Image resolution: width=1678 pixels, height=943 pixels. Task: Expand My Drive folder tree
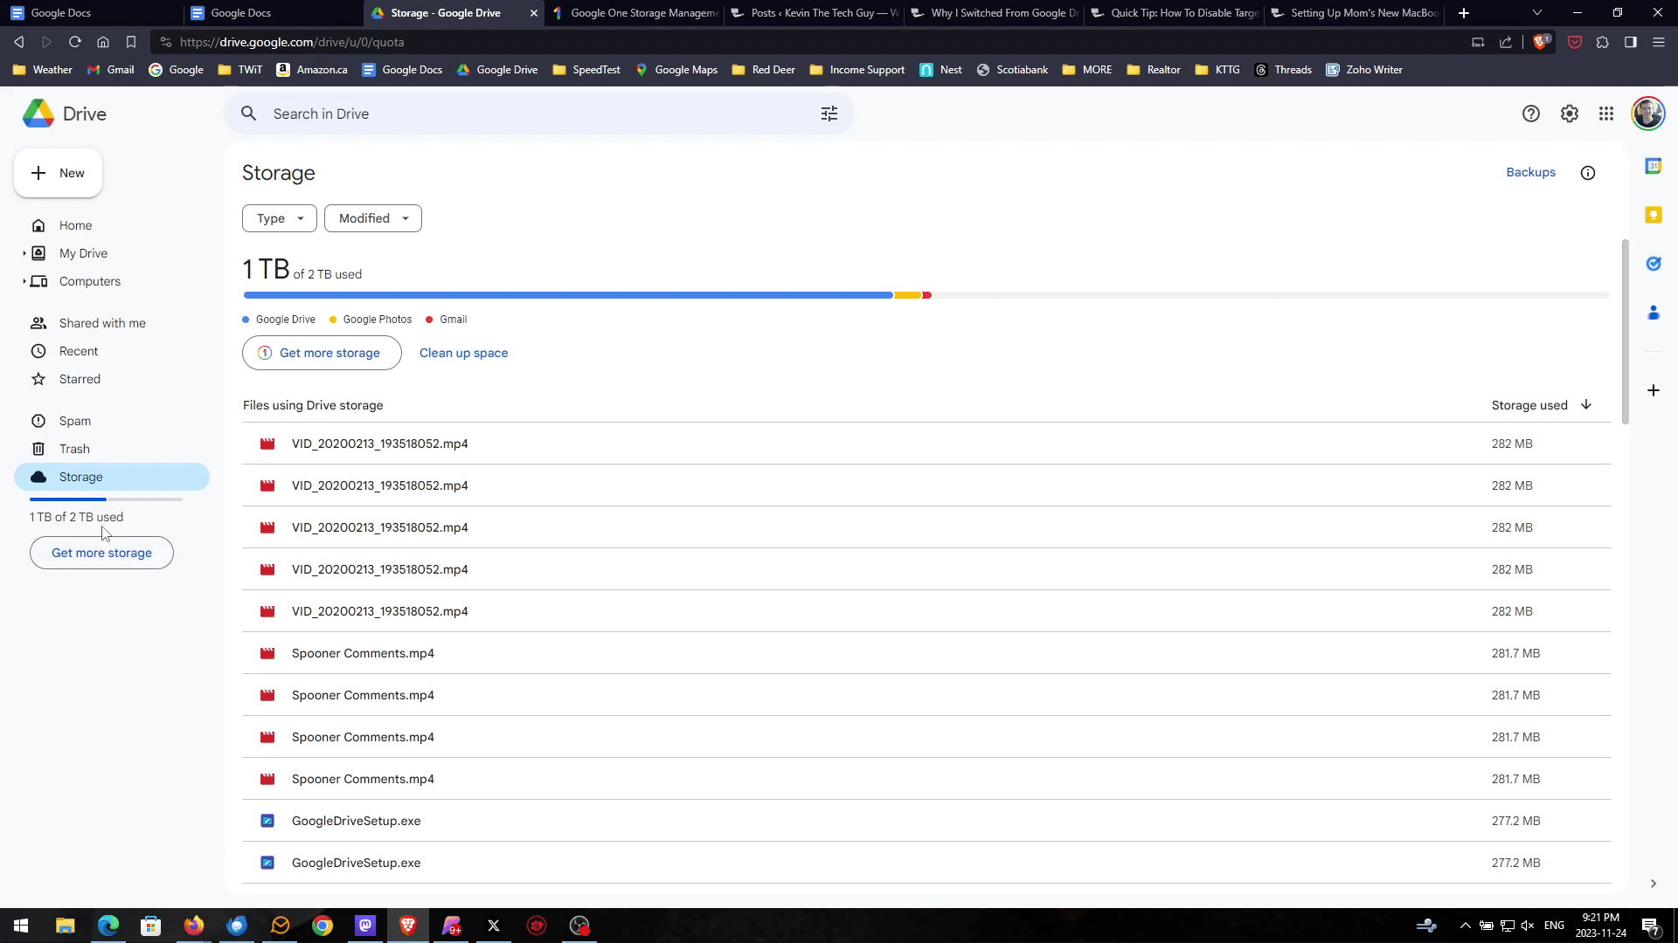click(24, 253)
